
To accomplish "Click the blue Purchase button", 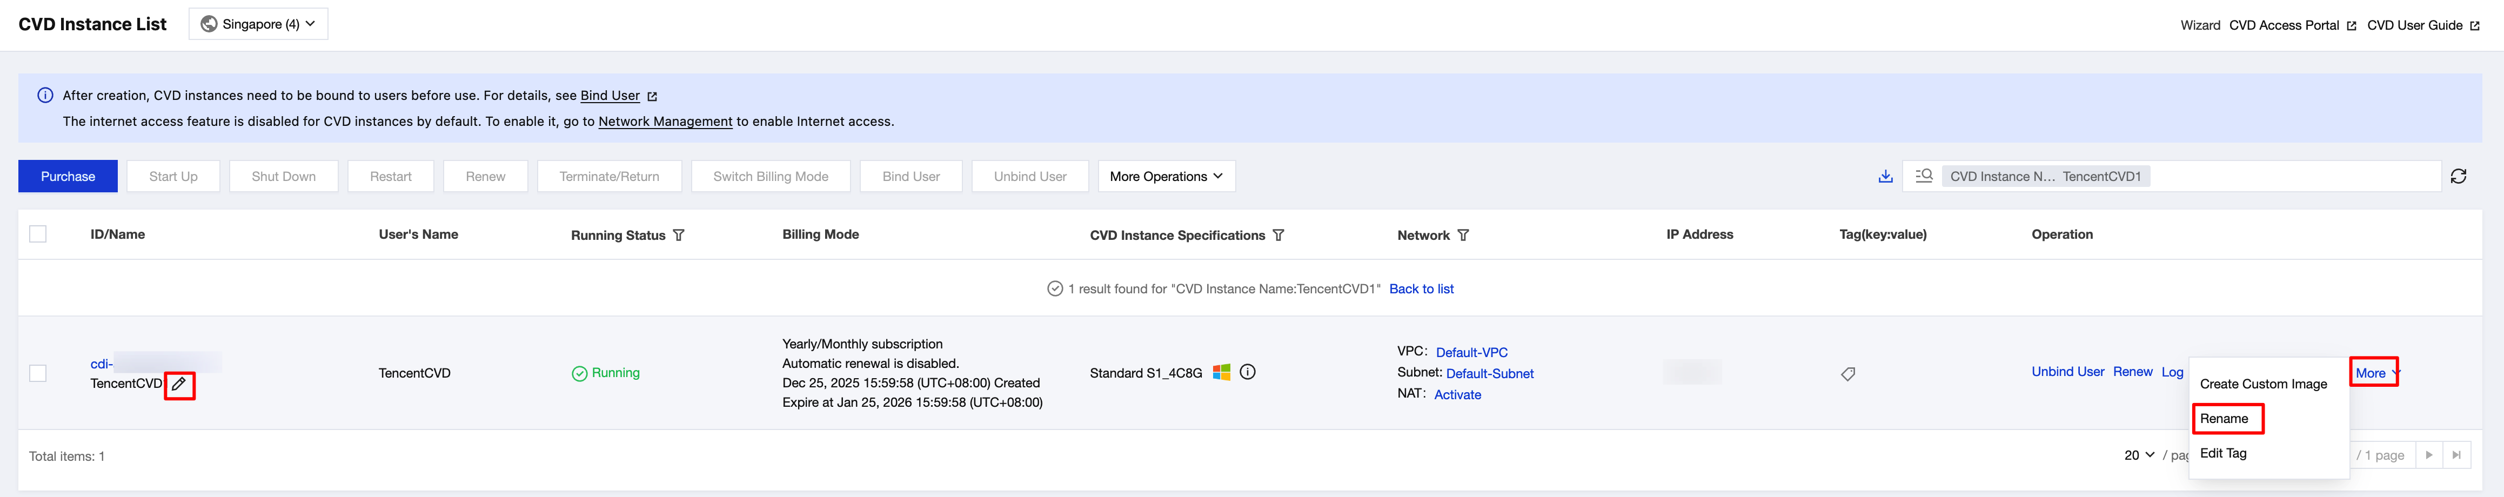I will pyautogui.click(x=68, y=176).
